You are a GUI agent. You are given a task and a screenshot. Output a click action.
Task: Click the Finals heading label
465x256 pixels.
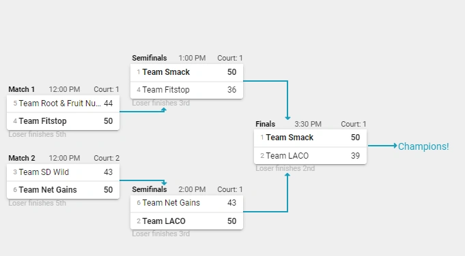point(265,124)
